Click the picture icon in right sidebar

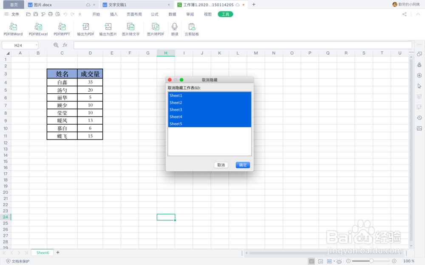pos(419,128)
